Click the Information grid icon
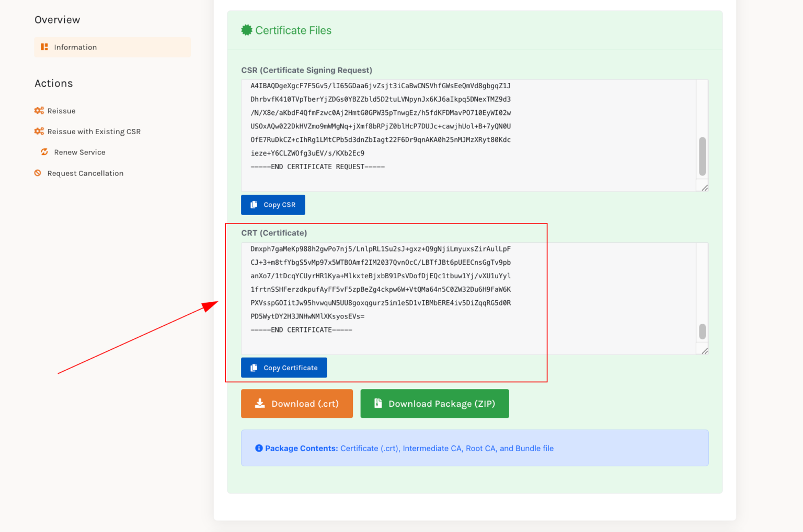Viewport: 803px width, 532px height. (x=44, y=47)
